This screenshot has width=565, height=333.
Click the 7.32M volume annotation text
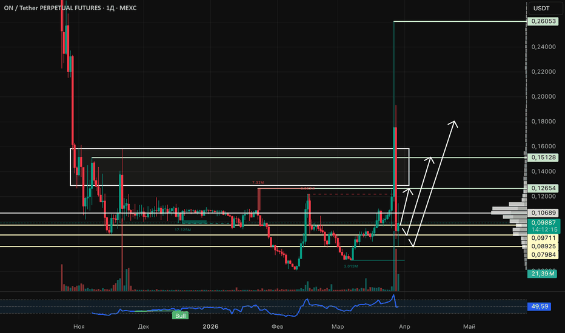[x=258, y=183]
